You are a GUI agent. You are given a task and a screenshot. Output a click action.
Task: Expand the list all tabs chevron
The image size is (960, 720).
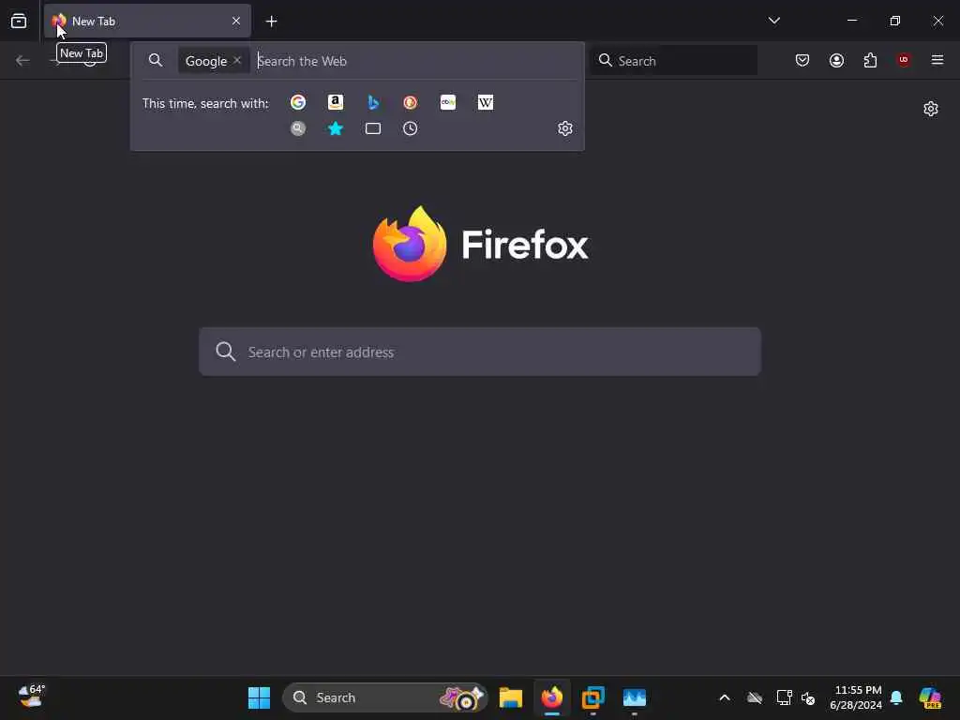(x=773, y=21)
